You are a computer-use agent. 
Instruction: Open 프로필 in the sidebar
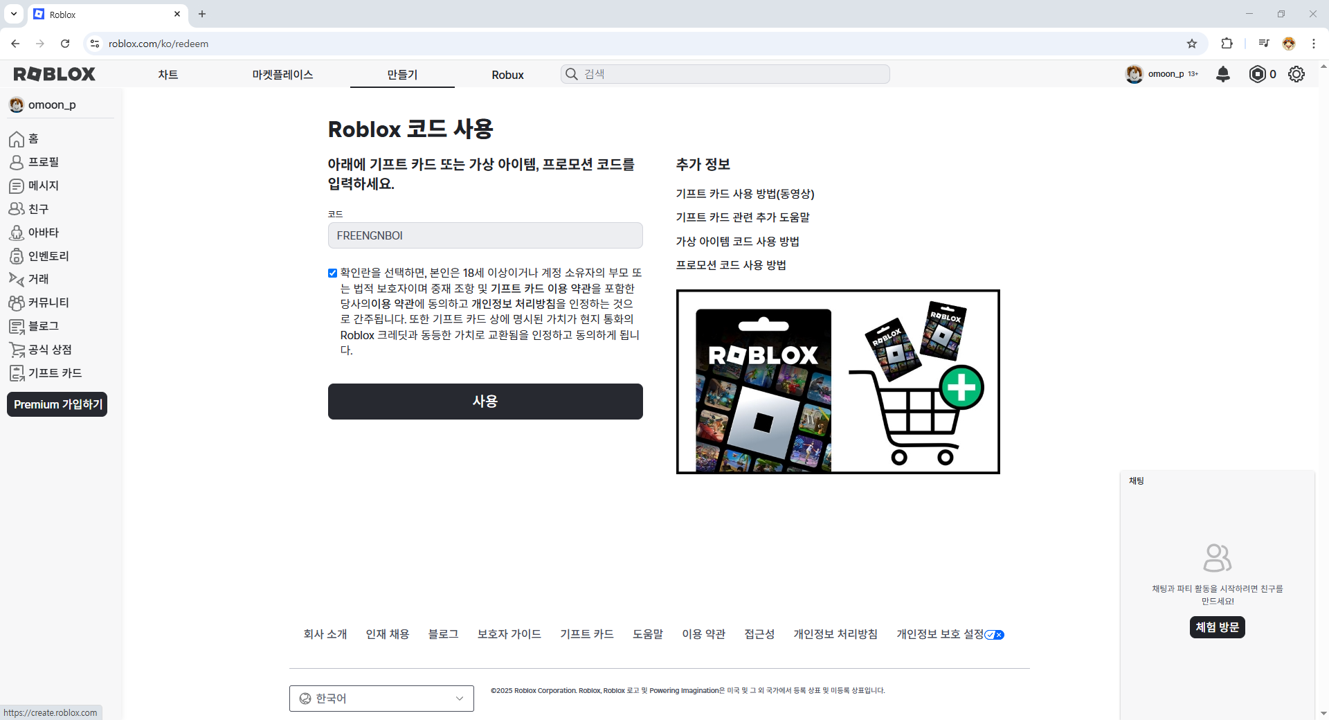point(34,162)
